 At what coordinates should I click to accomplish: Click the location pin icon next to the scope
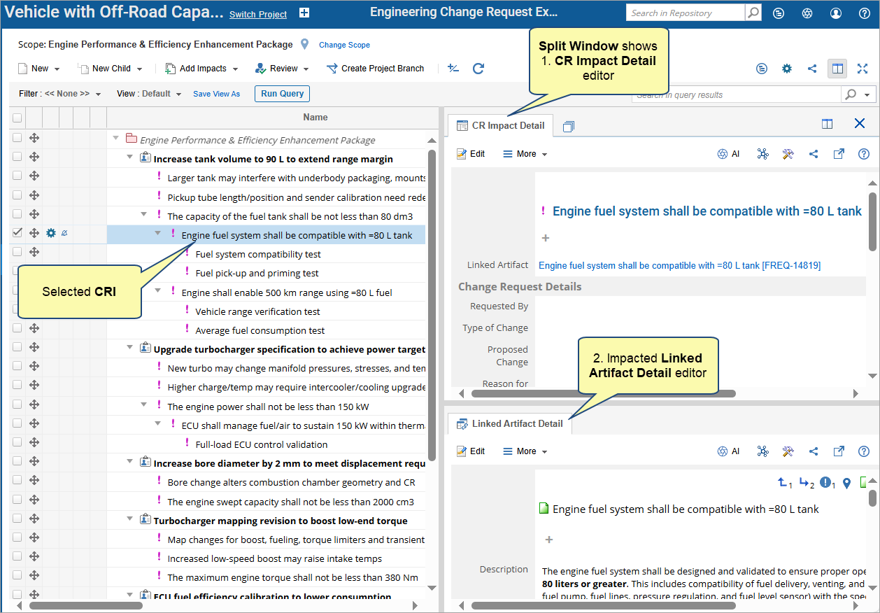(x=304, y=44)
